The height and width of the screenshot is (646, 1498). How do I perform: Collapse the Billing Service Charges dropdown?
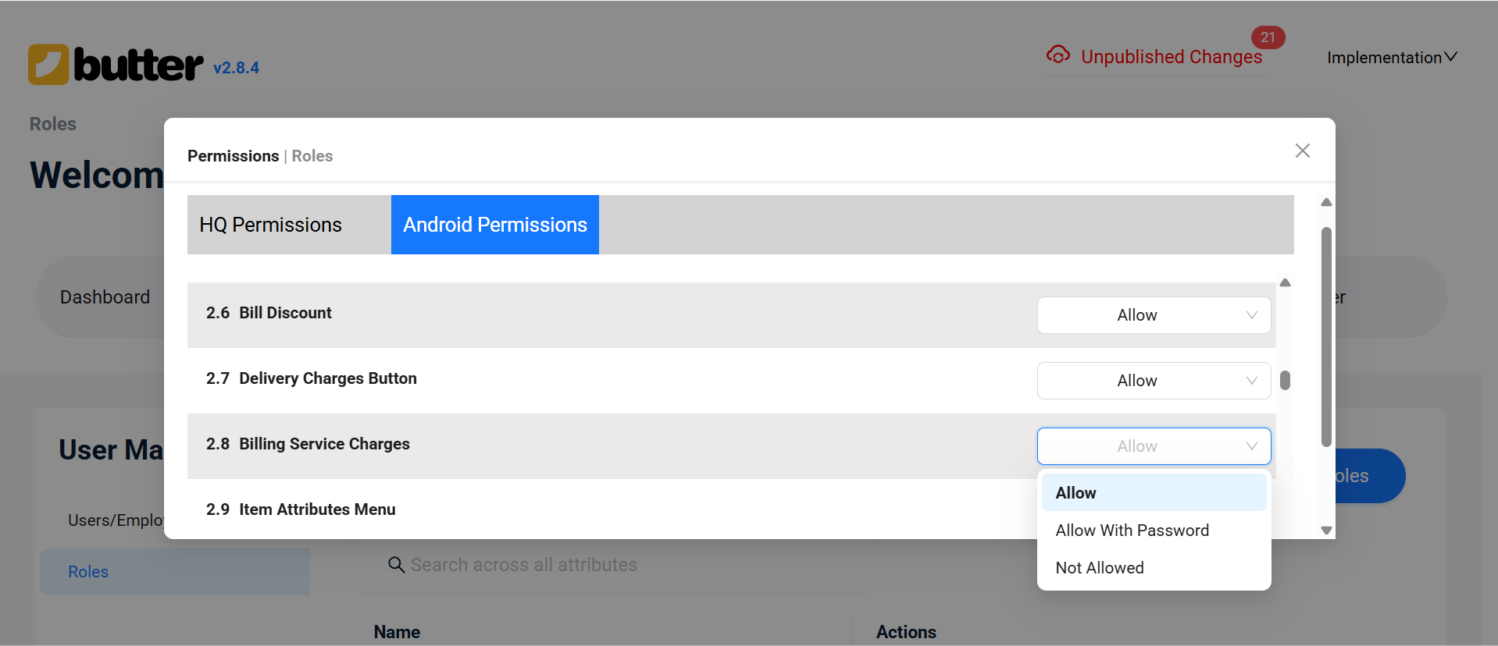1153,446
